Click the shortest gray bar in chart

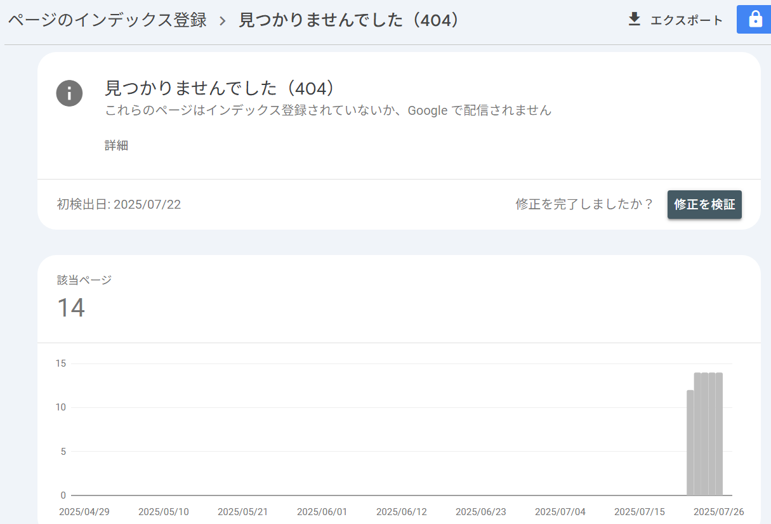(x=690, y=443)
